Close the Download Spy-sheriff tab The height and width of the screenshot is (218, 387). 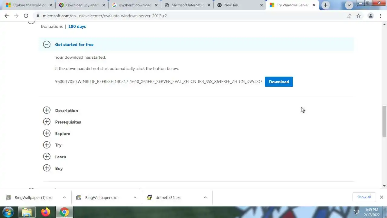pyautogui.click(x=104, y=5)
